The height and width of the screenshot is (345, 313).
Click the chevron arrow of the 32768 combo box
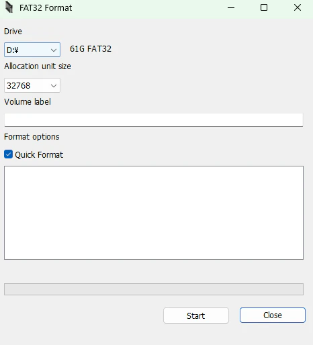point(54,86)
